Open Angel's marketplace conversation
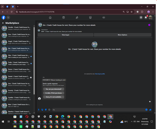The image size is (157, 129). coord(17,42)
